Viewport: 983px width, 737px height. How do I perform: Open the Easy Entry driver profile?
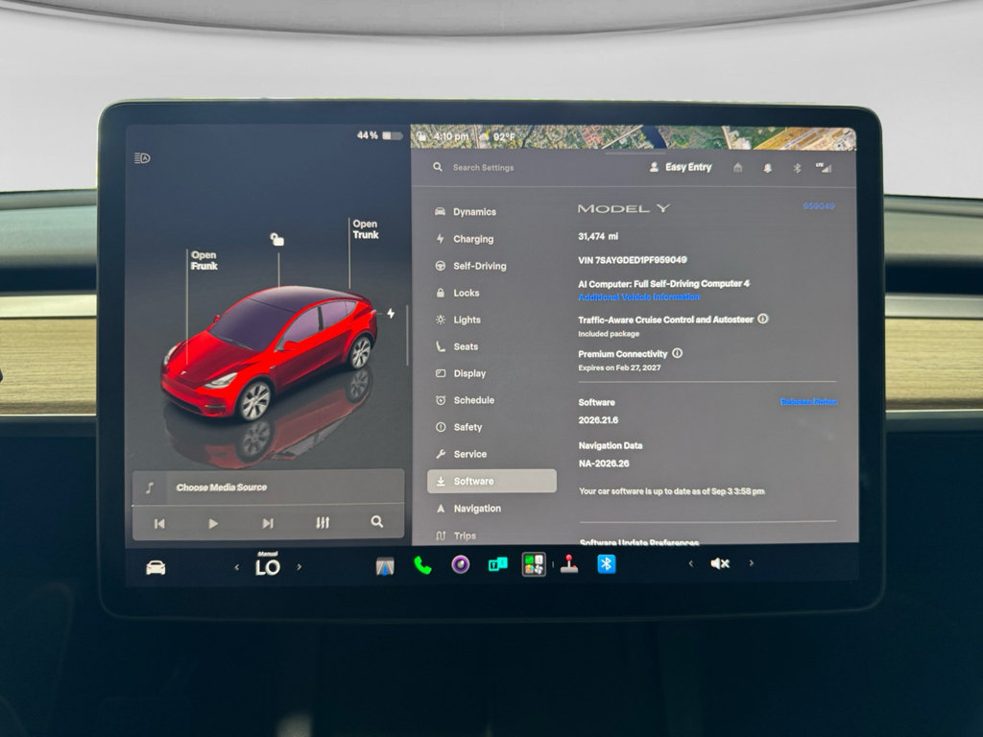[x=681, y=167]
